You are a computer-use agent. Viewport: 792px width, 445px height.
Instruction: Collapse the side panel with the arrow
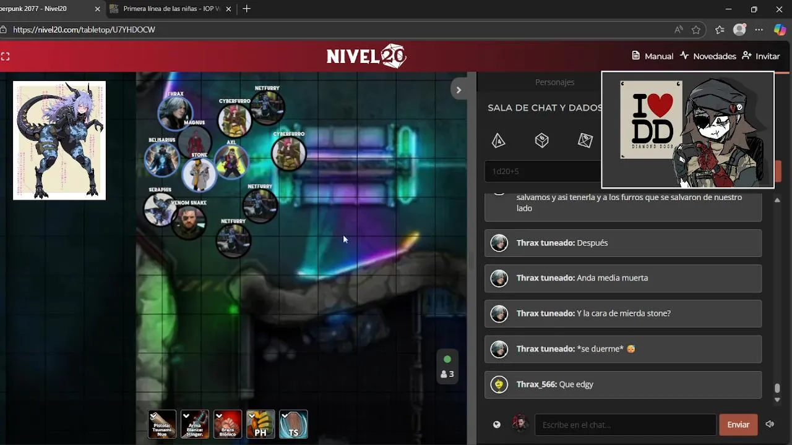[x=458, y=90]
